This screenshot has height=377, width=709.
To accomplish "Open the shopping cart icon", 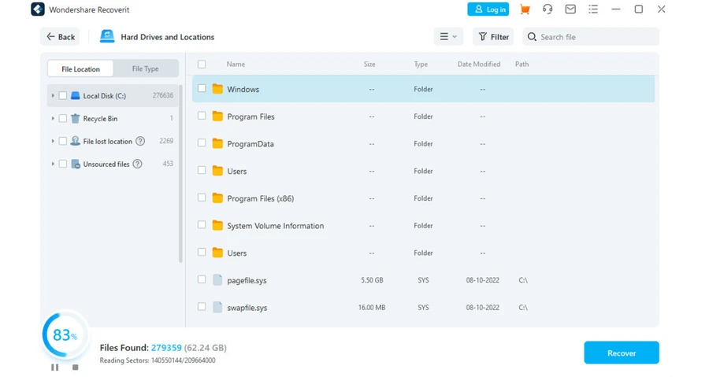I will coord(525,9).
